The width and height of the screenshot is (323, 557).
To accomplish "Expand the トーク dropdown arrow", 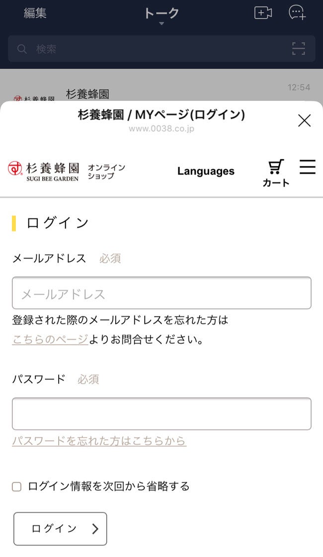I will click(161, 24).
